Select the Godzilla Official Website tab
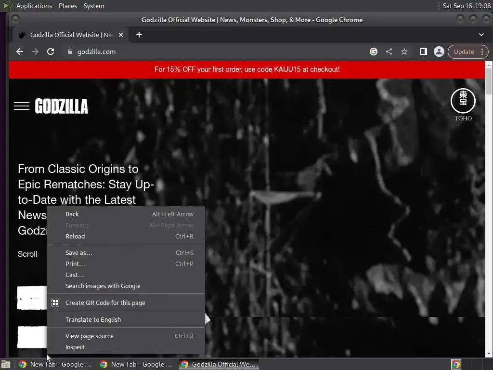 (71, 35)
